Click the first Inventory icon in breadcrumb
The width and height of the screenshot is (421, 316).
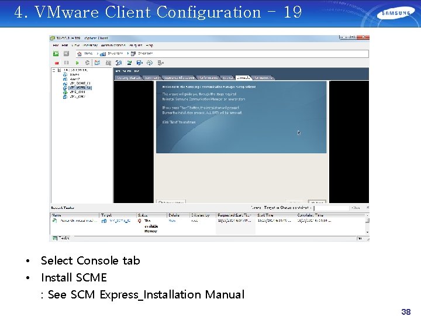[103, 54]
